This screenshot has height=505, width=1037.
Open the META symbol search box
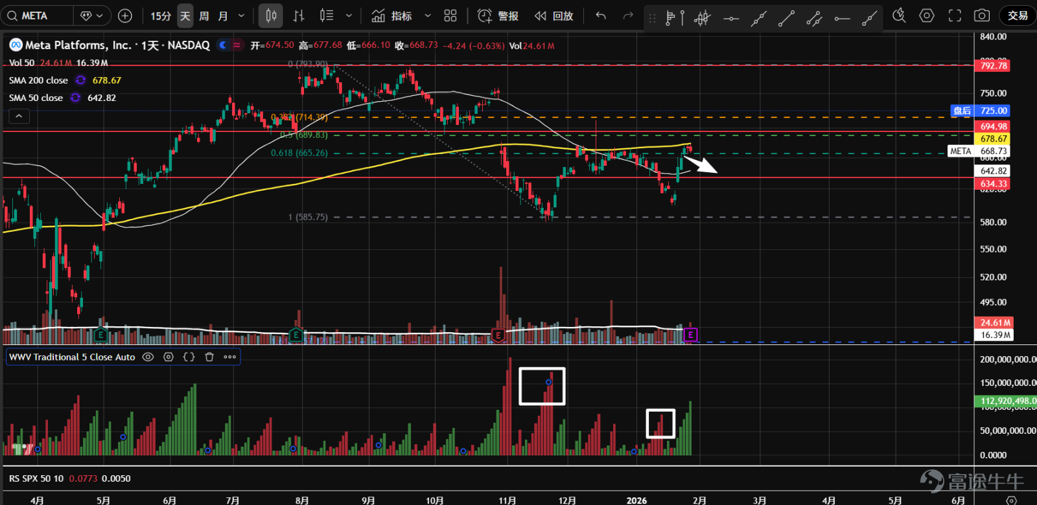click(36, 16)
